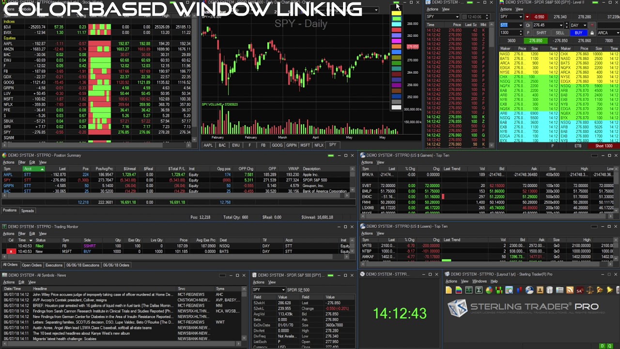The image size is (620, 349).
Task: Pick the magenta swatch in color link list
Action: tap(396, 41)
